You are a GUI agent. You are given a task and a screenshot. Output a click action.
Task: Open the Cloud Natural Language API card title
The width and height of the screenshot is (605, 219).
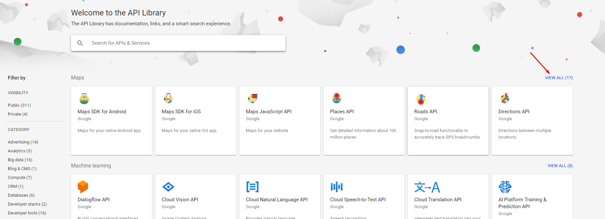point(277,200)
